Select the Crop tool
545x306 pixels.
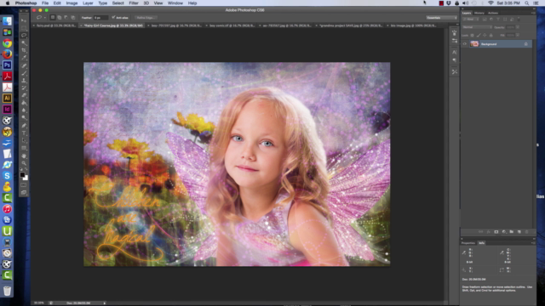point(24,50)
